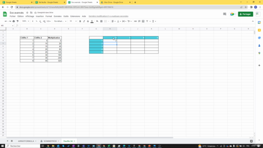Viewport: 263px width, 148px height.
Task: Open the Outils menu
Action: (x=66, y=16)
